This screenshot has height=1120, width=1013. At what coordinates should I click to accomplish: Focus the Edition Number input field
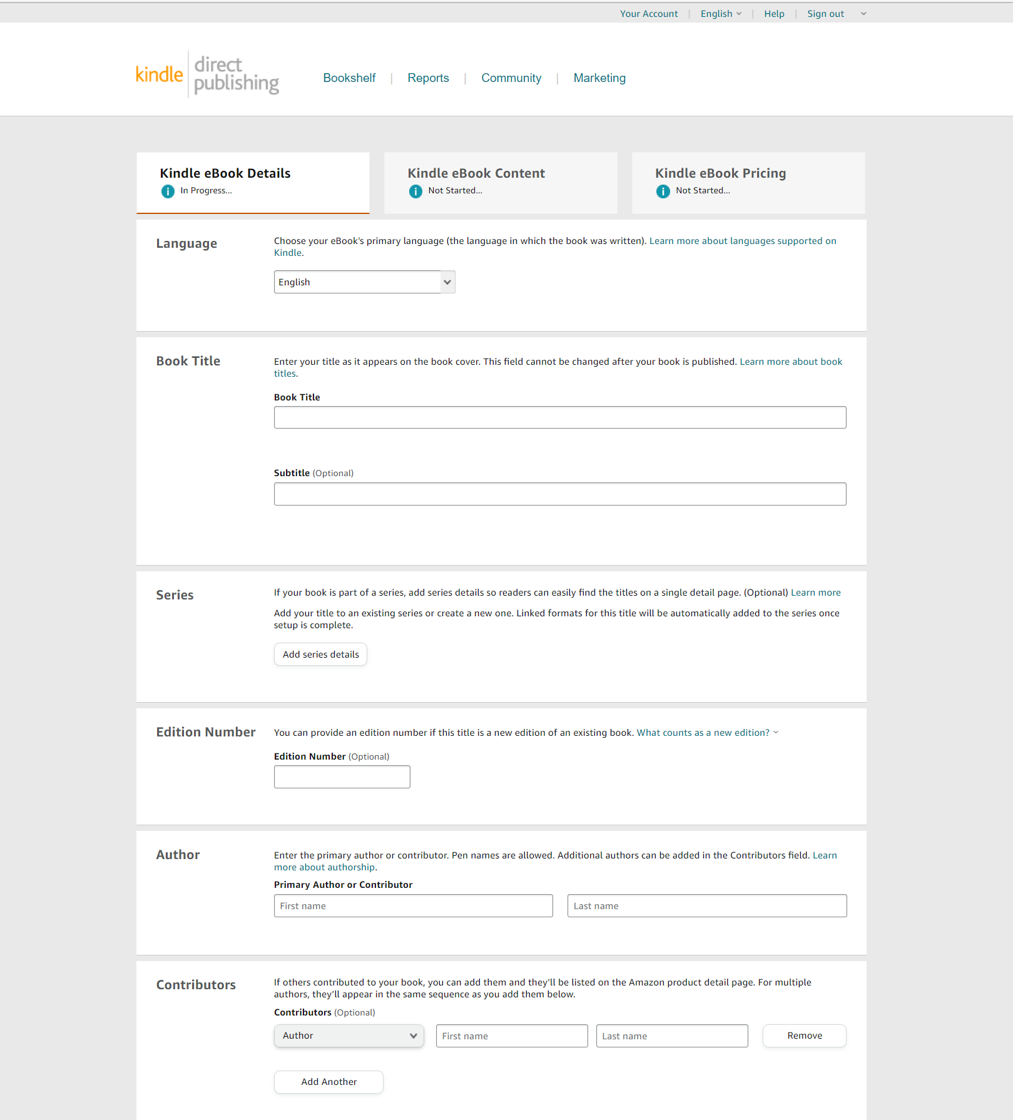(x=342, y=776)
